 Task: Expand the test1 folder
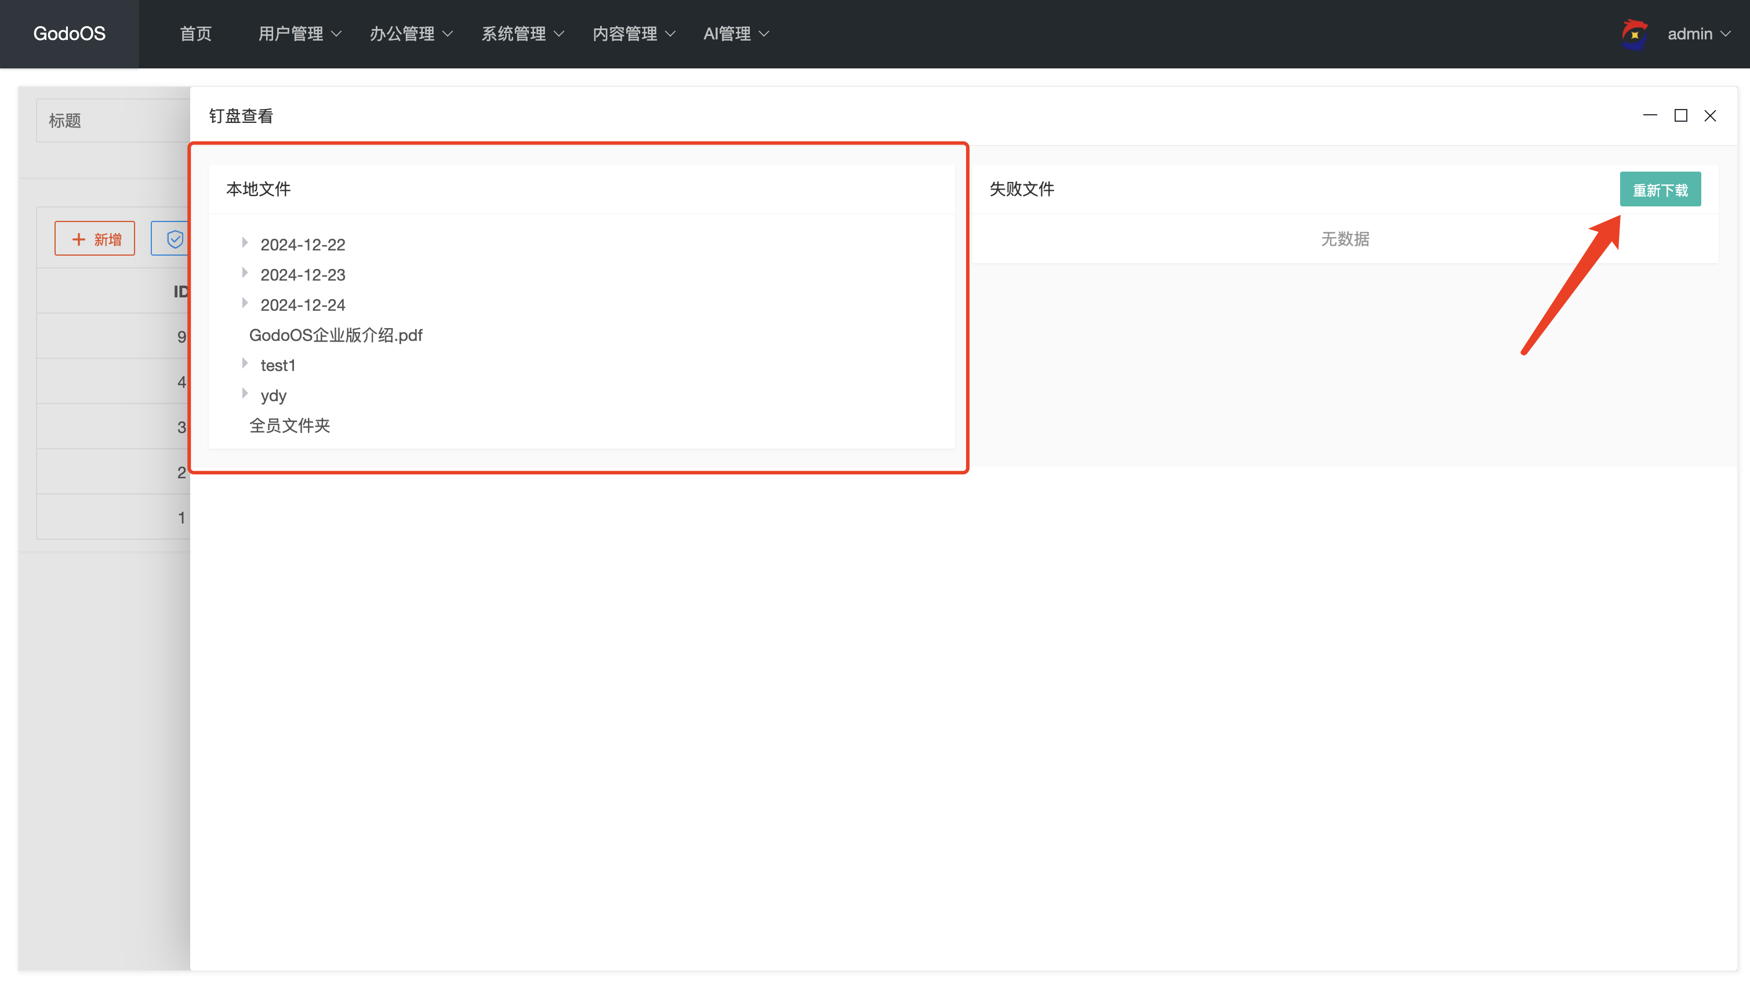245,363
